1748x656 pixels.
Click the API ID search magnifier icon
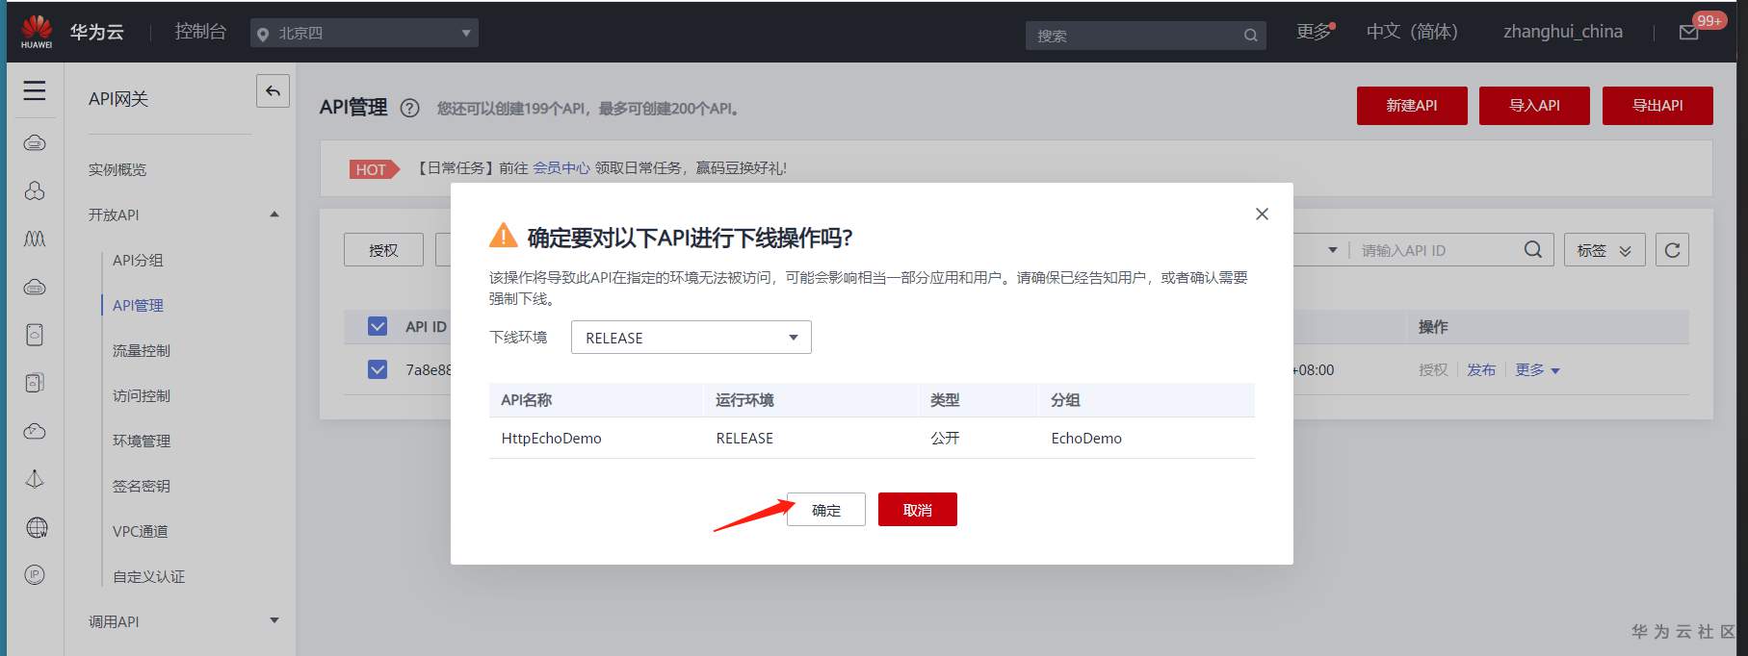pyautogui.click(x=1532, y=250)
